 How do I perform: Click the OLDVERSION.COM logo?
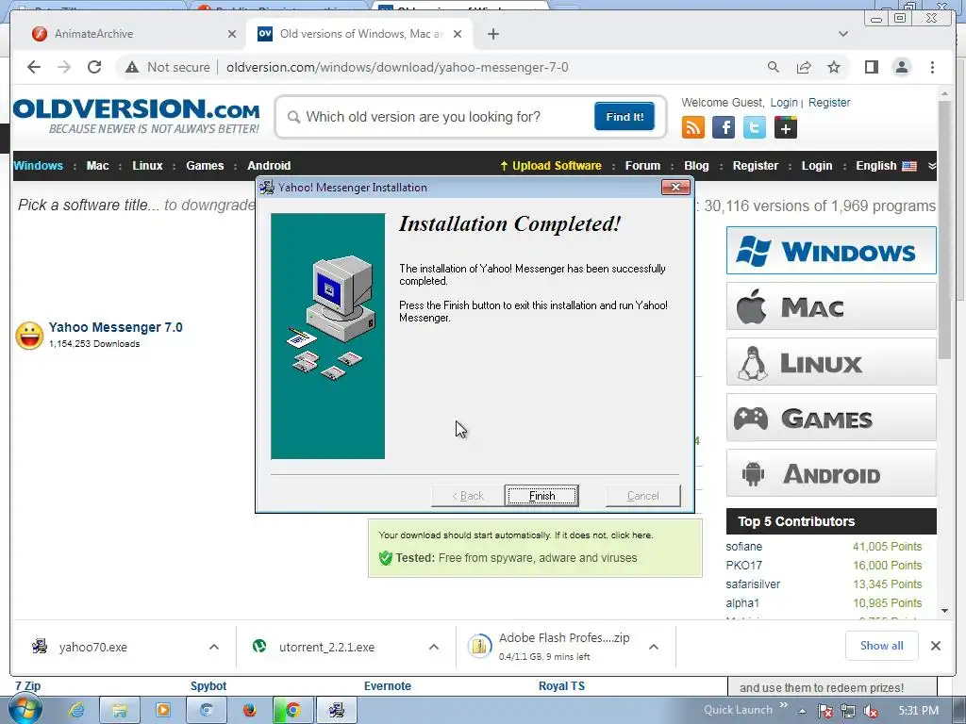[136, 116]
